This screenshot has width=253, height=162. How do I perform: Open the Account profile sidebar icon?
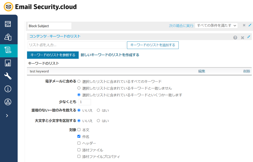(8, 102)
